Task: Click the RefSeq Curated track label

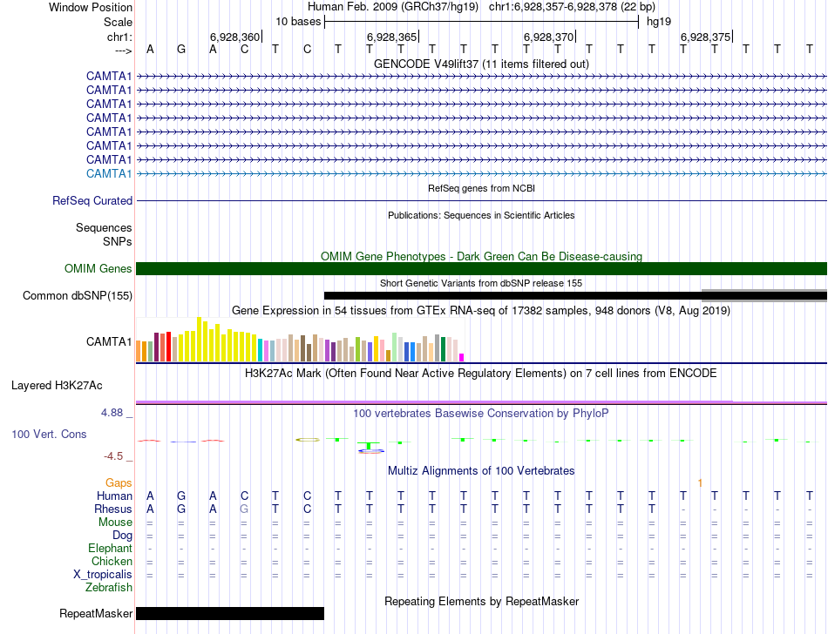Action: click(92, 201)
